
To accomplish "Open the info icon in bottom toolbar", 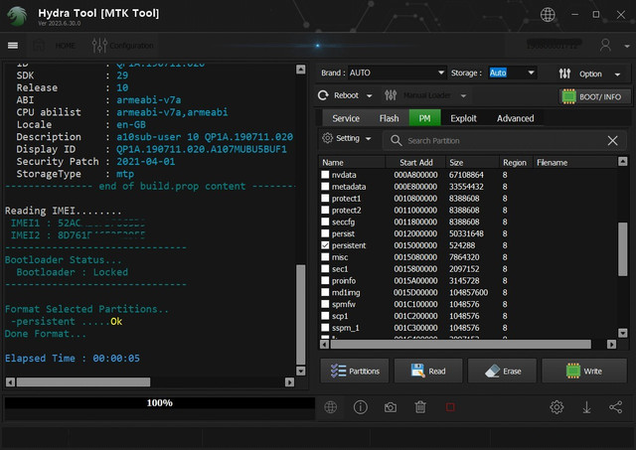I will (361, 407).
